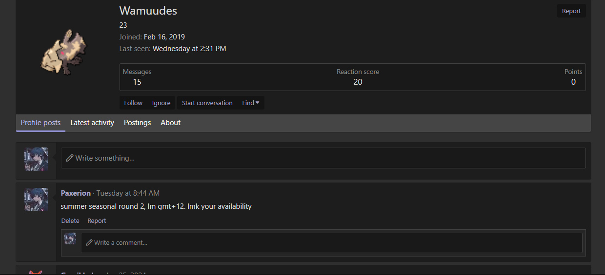Delete Paxerion's profile post
This screenshot has width=605, height=275.
70,221
